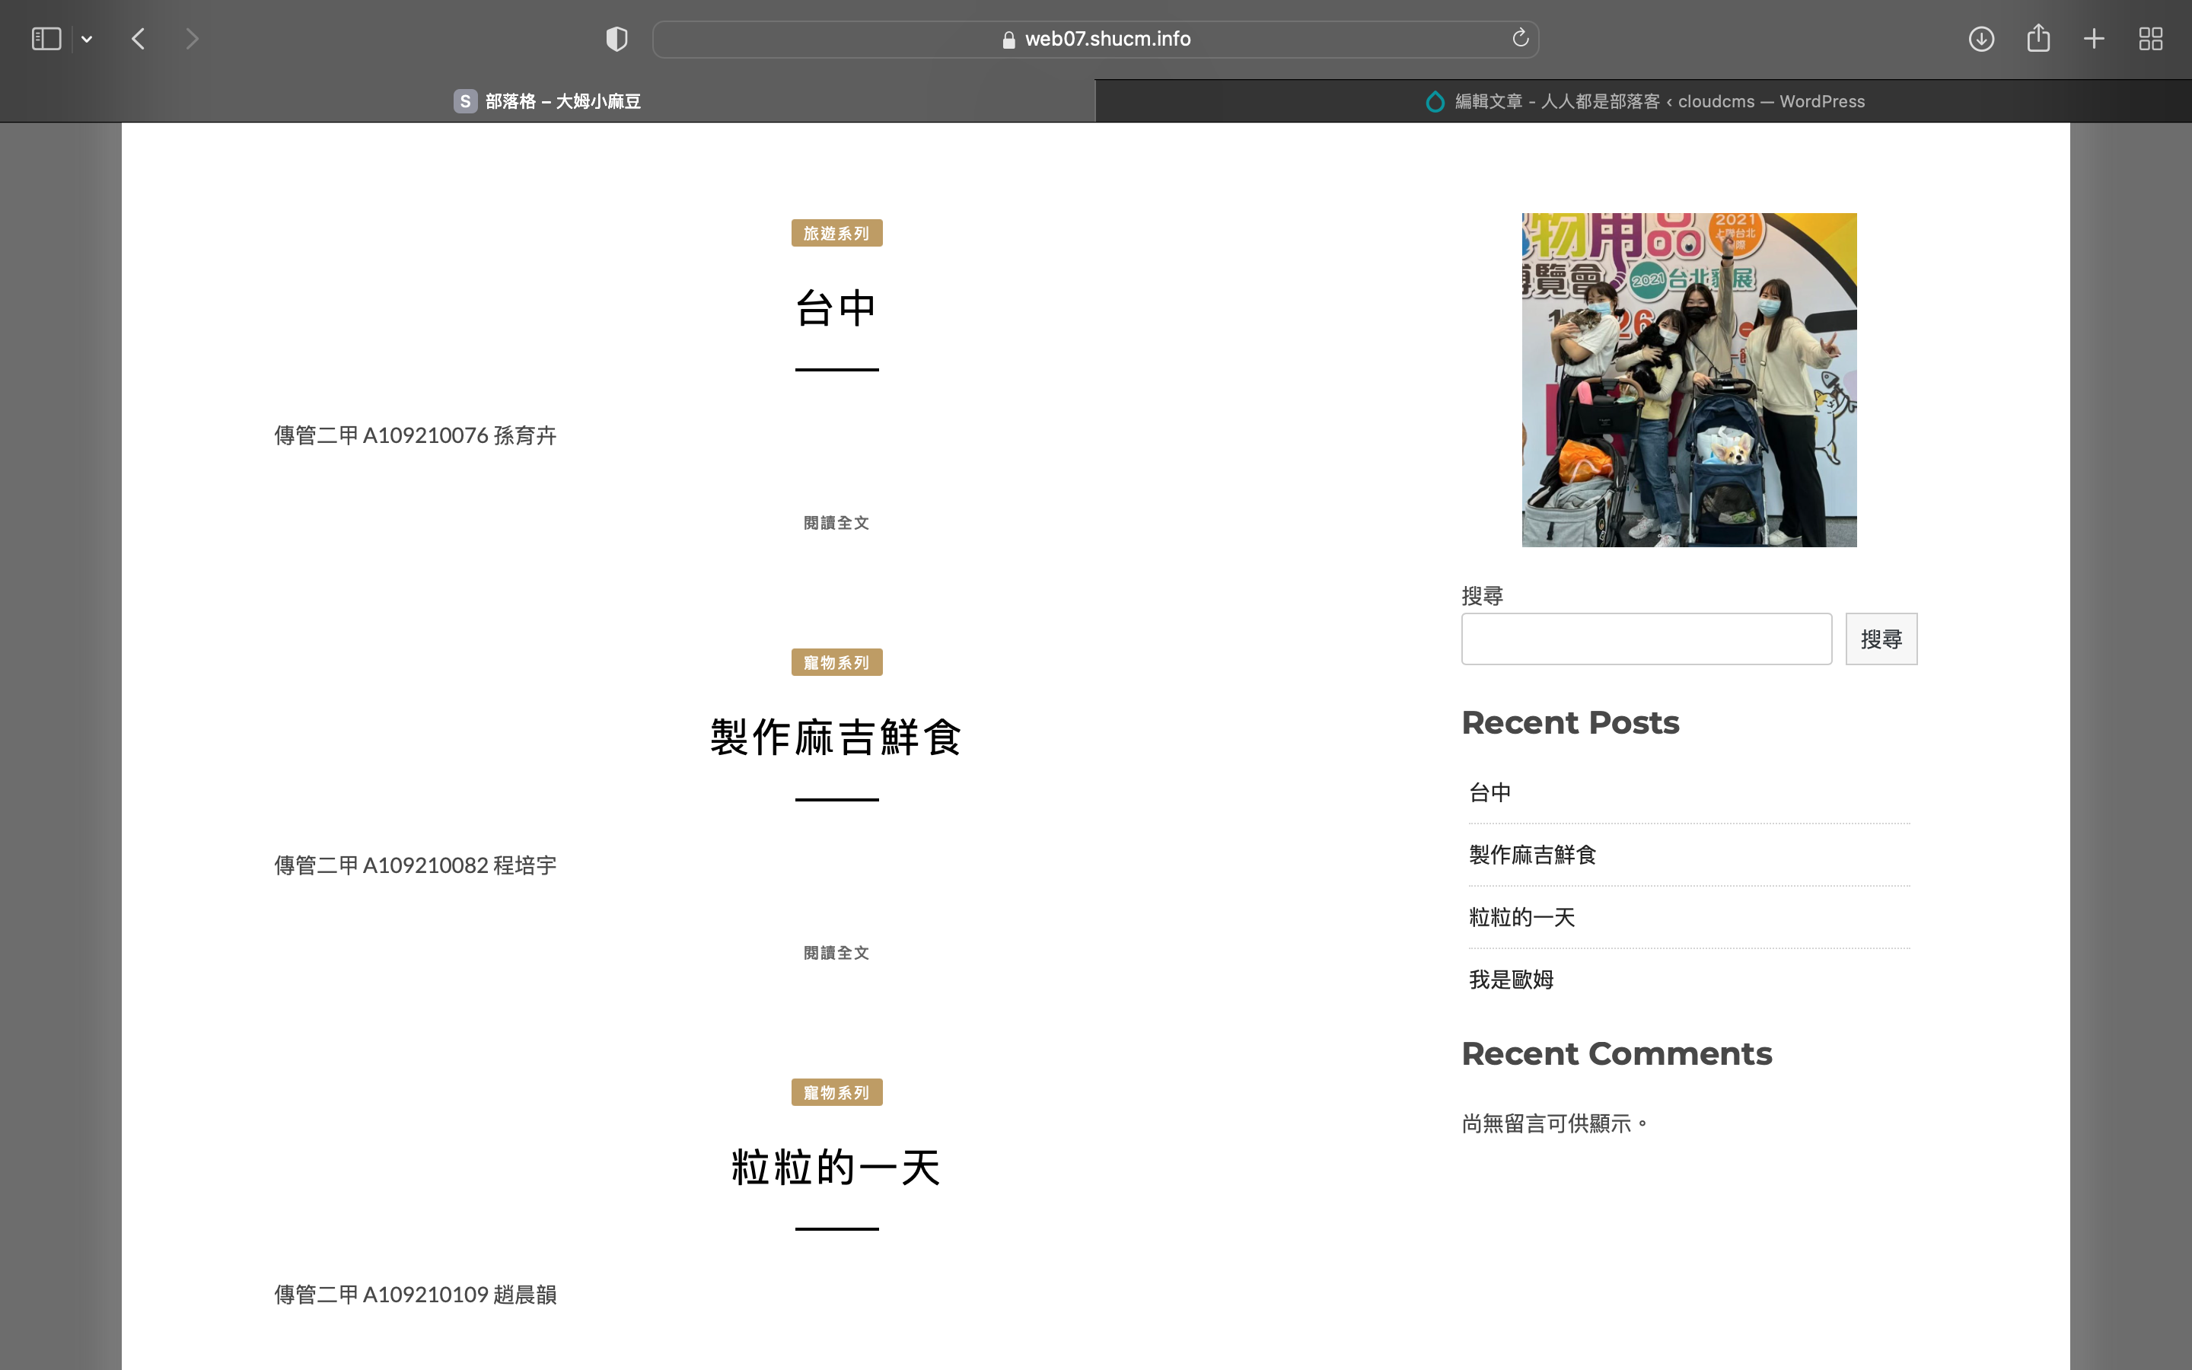The image size is (2192, 1370).
Task: Open 我是歐姆 in Recent Posts
Action: pyautogui.click(x=1511, y=980)
